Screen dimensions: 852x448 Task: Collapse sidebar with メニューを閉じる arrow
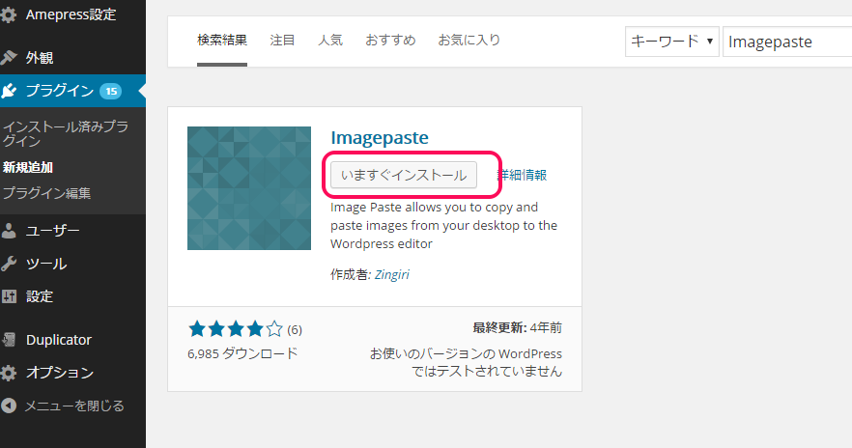pyautogui.click(x=10, y=406)
